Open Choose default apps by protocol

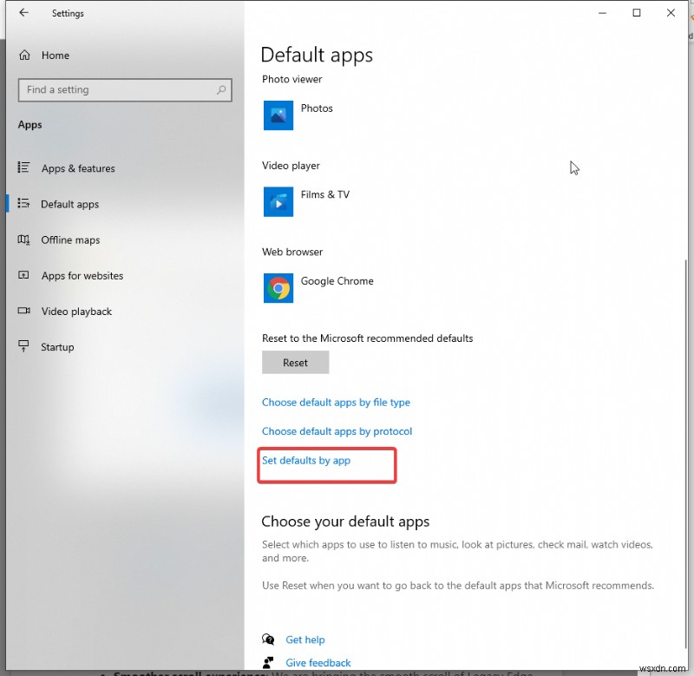pyautogui.click(x=337, y=431)
